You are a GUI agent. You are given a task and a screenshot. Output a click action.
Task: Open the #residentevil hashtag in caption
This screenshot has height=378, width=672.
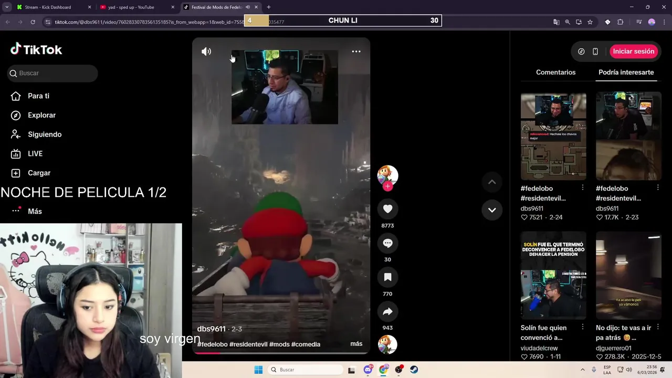(248, 344)
